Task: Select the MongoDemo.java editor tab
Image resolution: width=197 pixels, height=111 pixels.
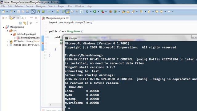Action: click(x=55, y=18)
